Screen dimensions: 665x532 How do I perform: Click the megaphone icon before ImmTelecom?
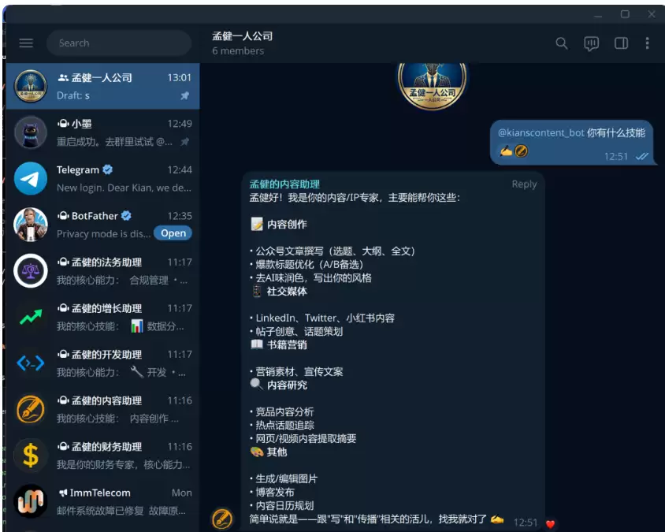point(63,493)
